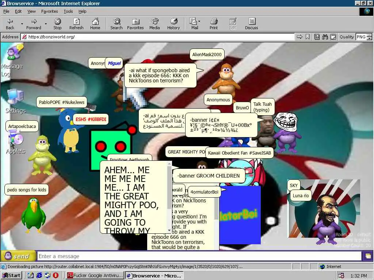Click the 4ormulatorBoi name tag
The image size is (374, 280).
coord(205,192)
